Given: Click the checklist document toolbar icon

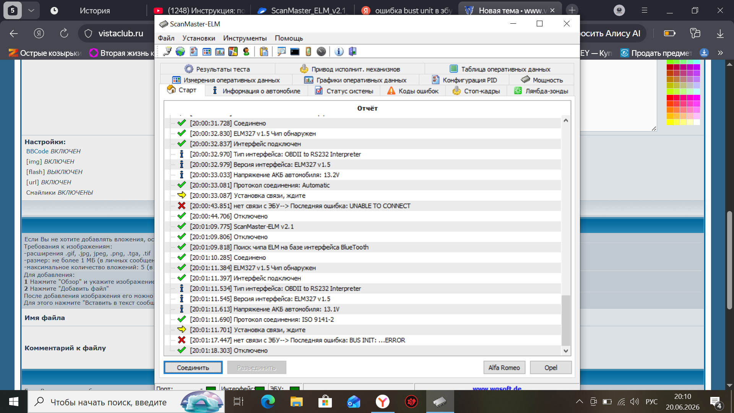Looking at the screenshot, I should (x=193, y=52).
